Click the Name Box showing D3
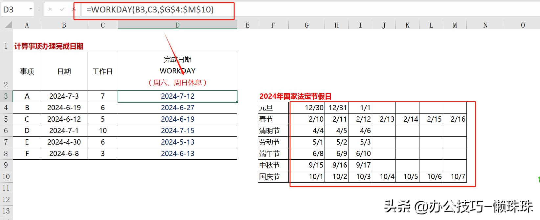Viewport: 540px width, 220px height. (15, 10)
